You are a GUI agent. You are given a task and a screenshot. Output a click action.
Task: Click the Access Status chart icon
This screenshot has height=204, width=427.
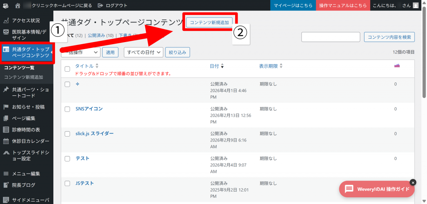(x=6, y=20)
